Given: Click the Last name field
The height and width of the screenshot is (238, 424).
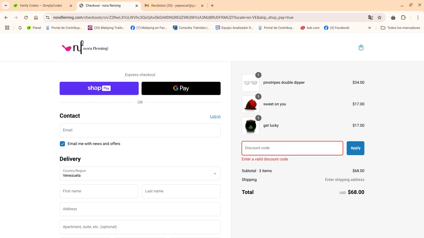Looking at the screenshot, I should (181, 191).
